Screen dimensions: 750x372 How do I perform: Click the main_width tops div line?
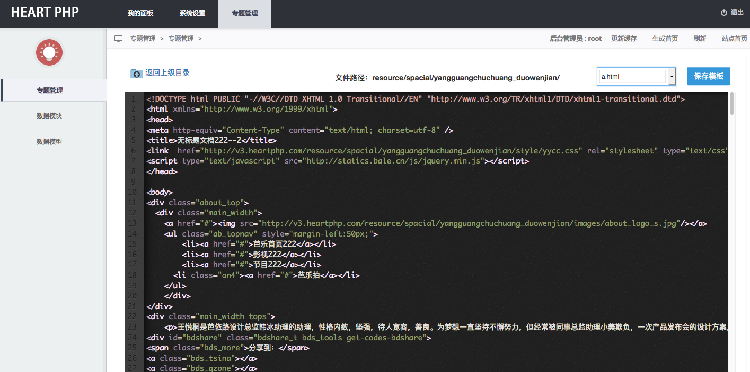(211, 316)
